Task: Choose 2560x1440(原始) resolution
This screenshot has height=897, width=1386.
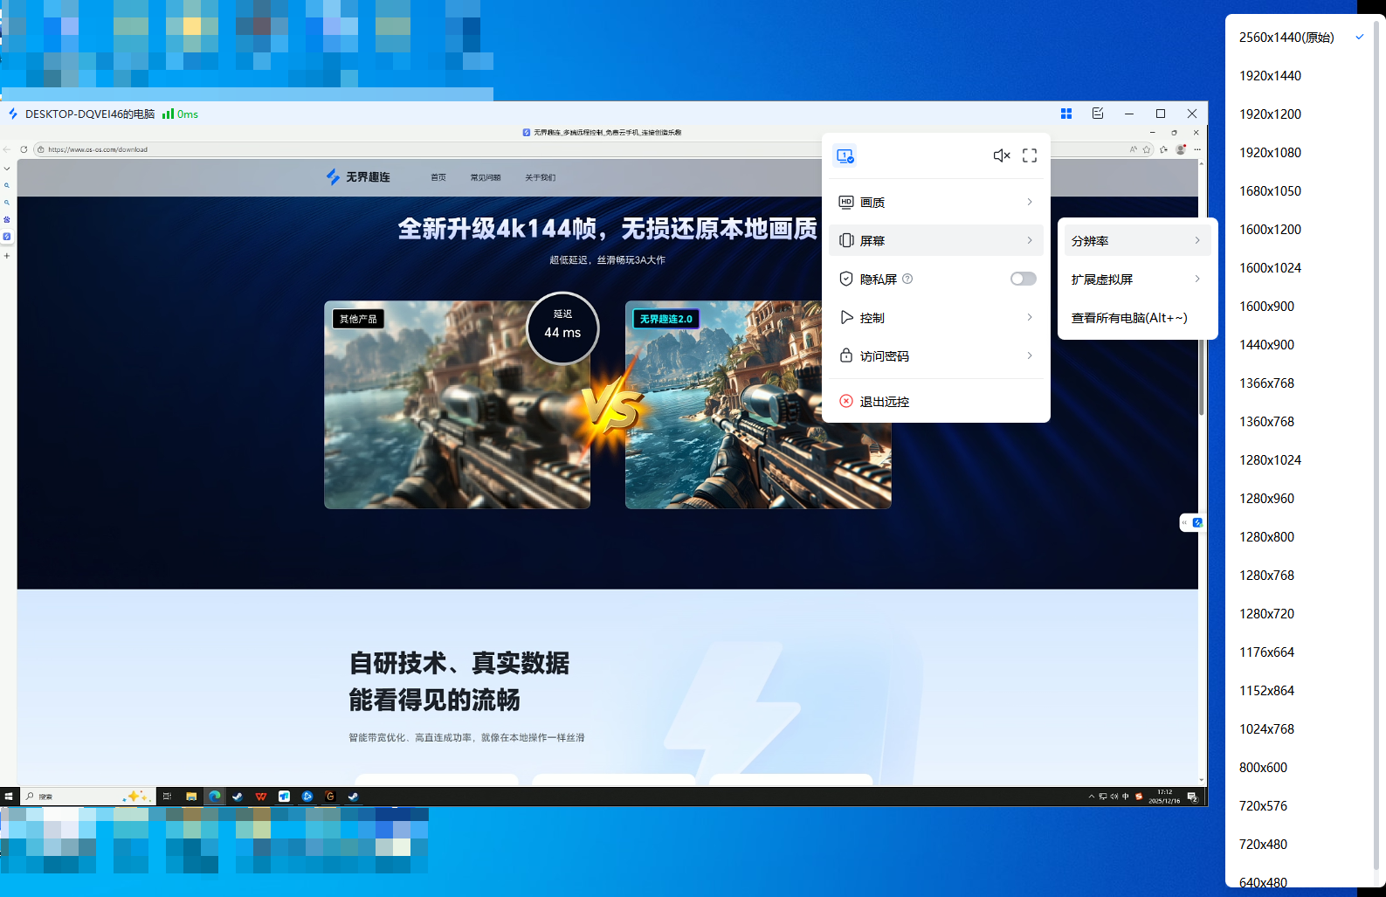Action: [x=1300, y=37]
